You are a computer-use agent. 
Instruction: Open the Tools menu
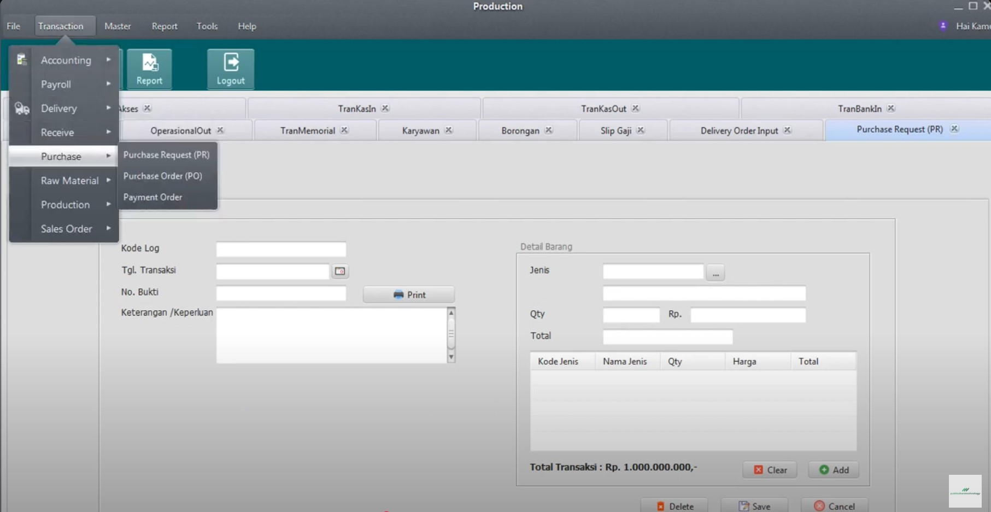click(207, 26)
